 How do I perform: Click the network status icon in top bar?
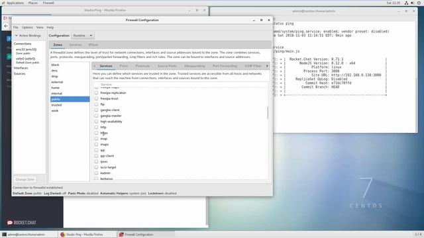(x=406, y=3)
